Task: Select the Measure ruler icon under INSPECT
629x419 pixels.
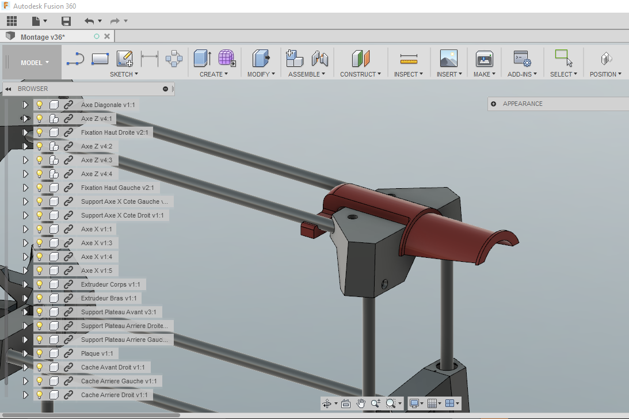Action: 409,59
